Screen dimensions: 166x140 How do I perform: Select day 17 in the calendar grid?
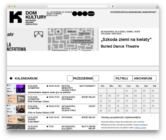click(x=146, y=101)
